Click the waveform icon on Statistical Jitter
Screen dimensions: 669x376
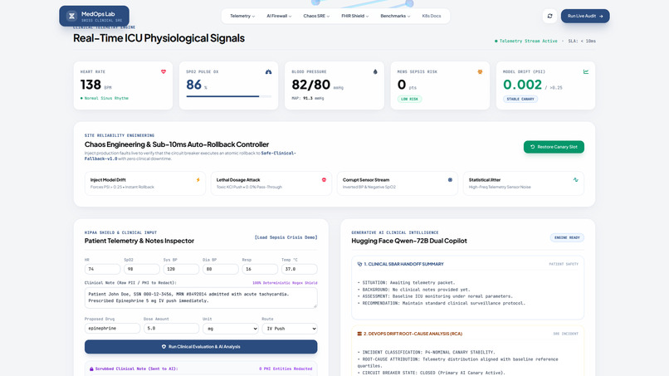pos(575,180)
